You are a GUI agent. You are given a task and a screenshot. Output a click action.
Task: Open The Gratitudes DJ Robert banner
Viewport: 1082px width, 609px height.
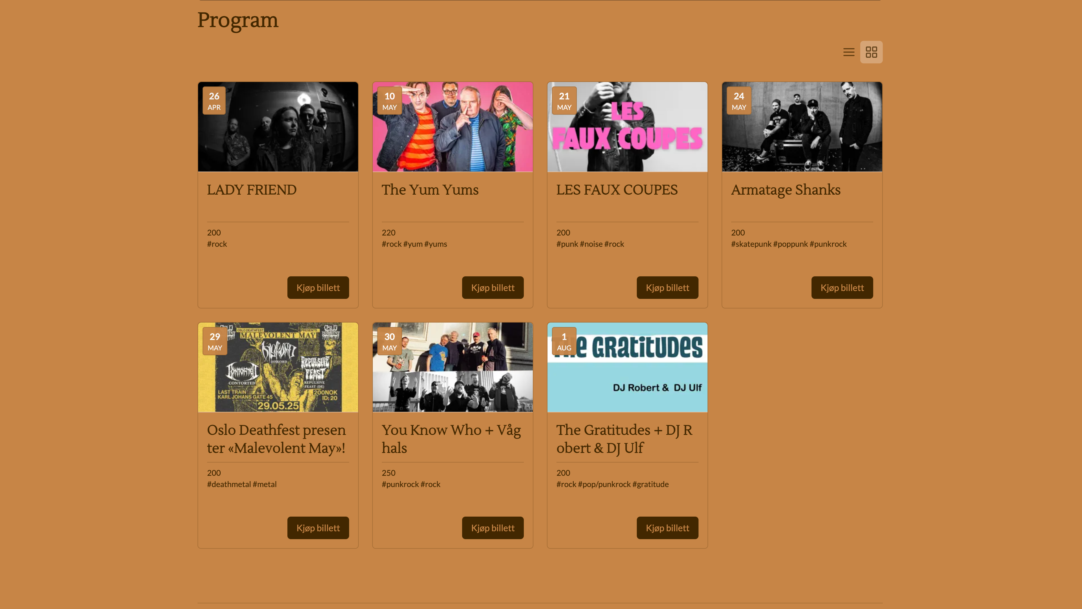[x=628, y=368]
